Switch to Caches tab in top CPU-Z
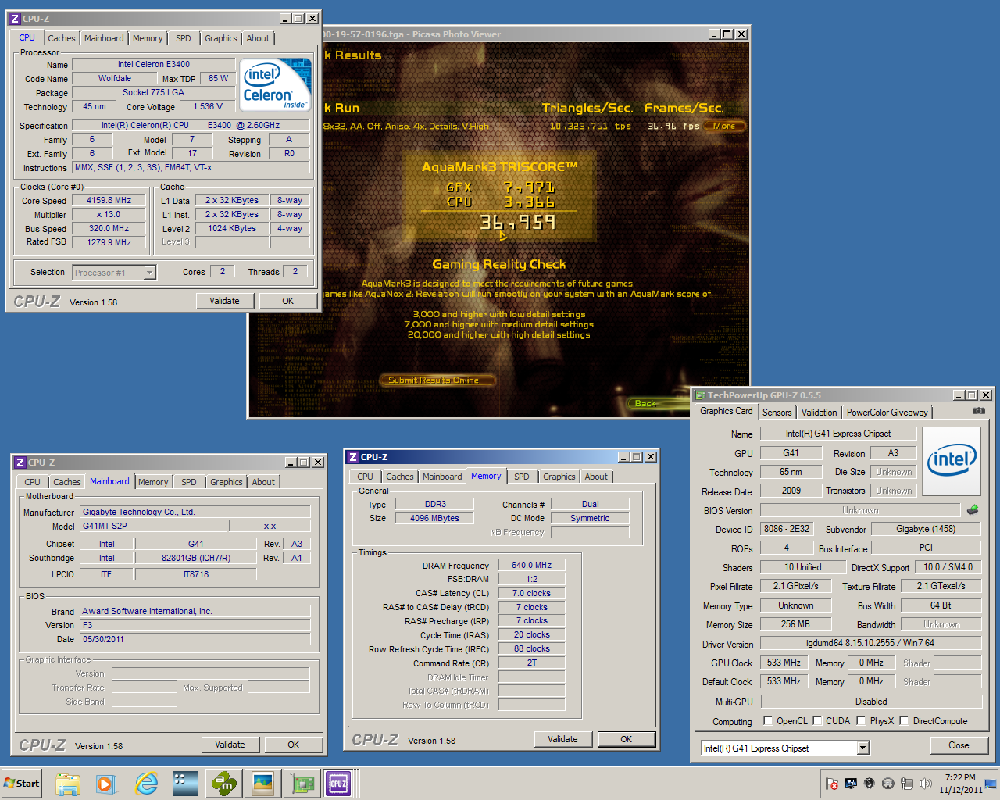The image size is (1000, 800). 62,38
